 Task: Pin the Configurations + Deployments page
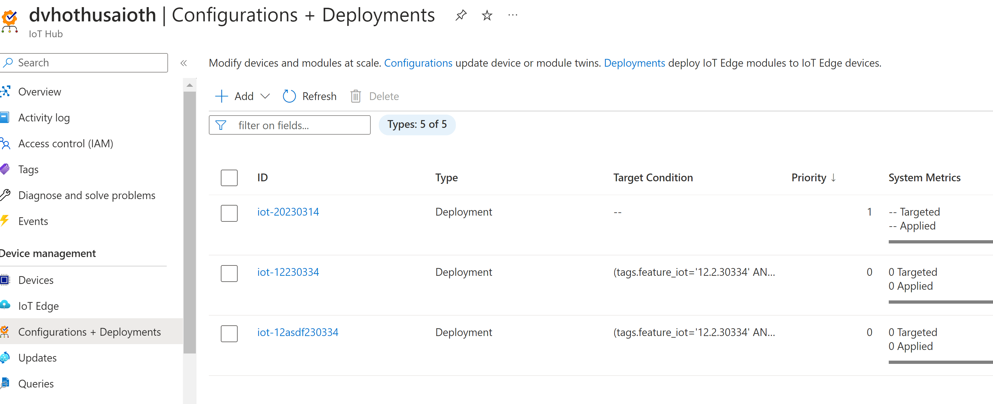click(x=461, y=15)
